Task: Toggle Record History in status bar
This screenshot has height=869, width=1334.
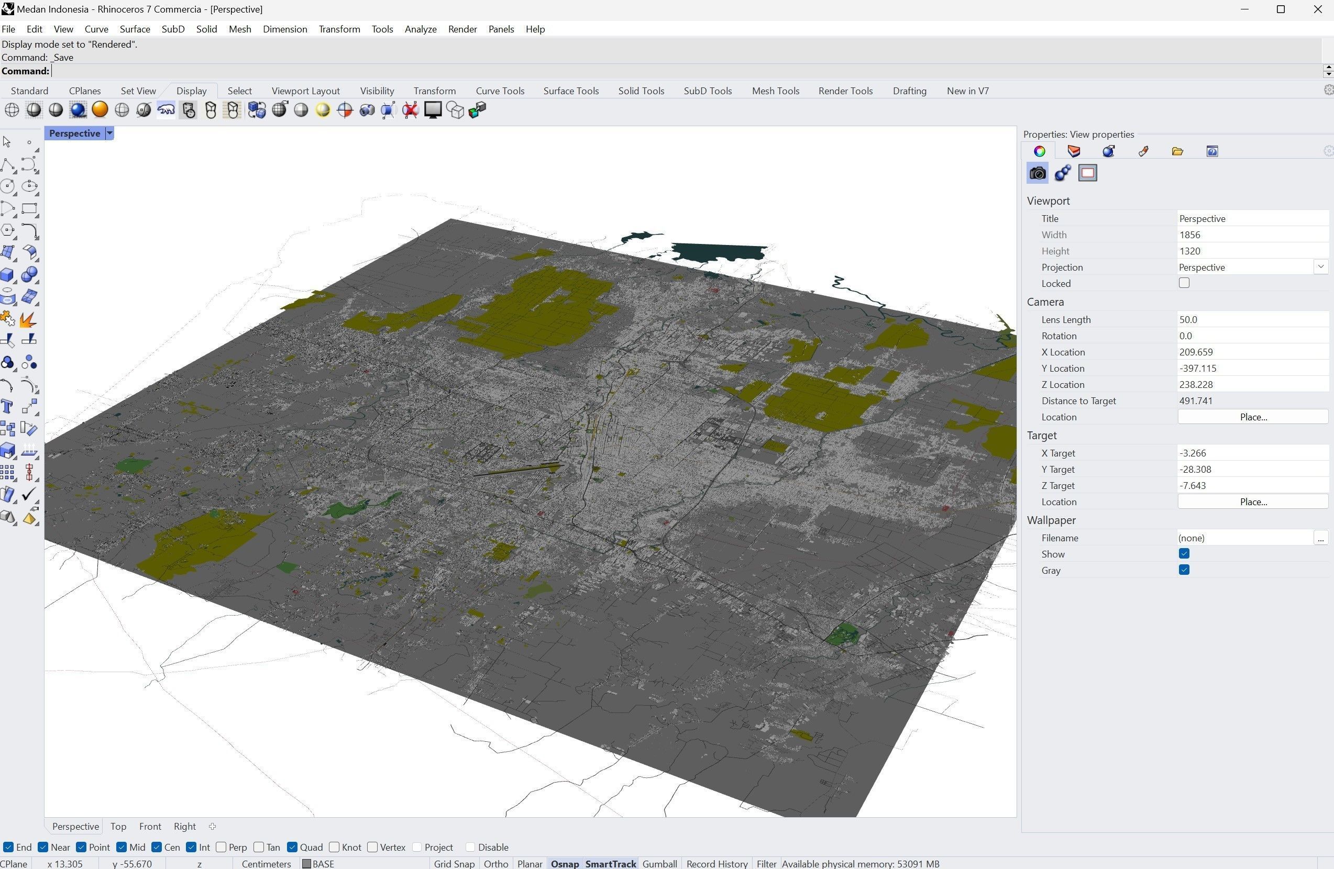Action: coord(717,863)
